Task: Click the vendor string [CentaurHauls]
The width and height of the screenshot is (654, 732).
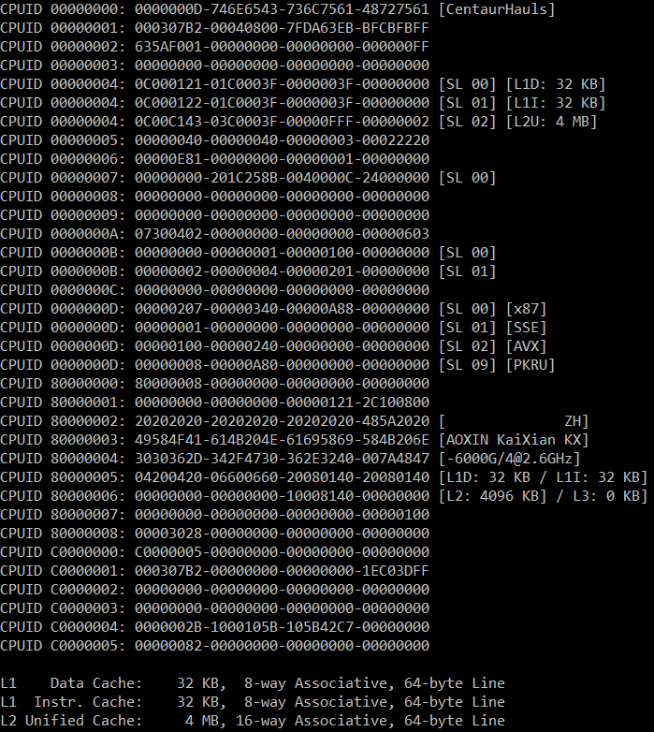Action: (x=497, y=9)
